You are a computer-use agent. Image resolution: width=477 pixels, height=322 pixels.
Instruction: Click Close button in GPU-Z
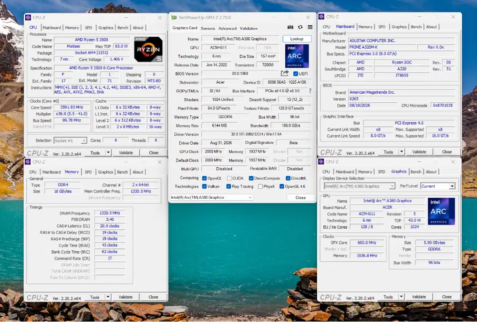(x=301, y=198)
